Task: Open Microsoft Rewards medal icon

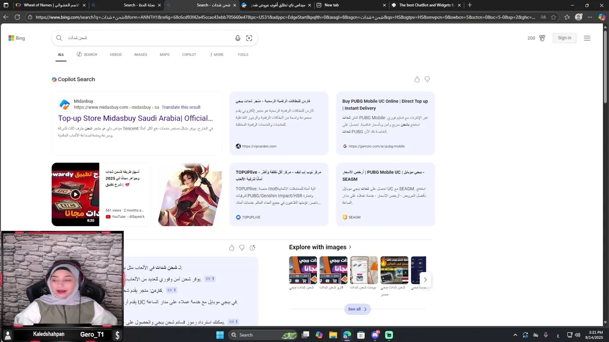Action: (x=542, y=38)
